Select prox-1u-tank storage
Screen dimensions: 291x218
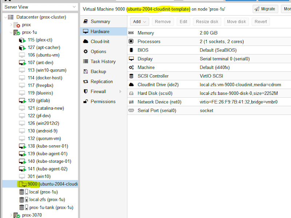pos(40,207)
